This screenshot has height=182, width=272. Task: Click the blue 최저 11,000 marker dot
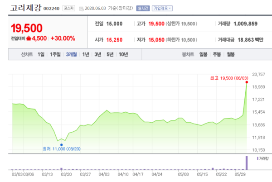point(61,145)
